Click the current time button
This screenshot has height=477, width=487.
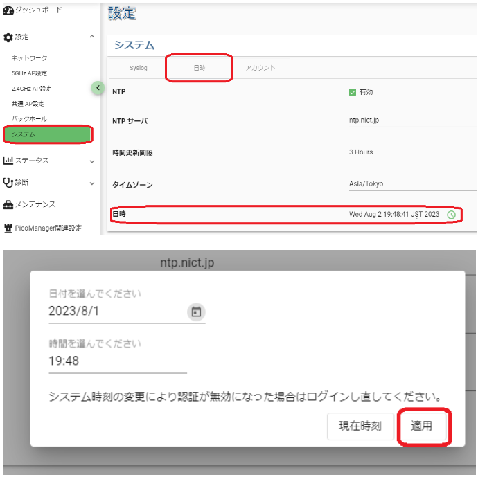pos(360,426)
